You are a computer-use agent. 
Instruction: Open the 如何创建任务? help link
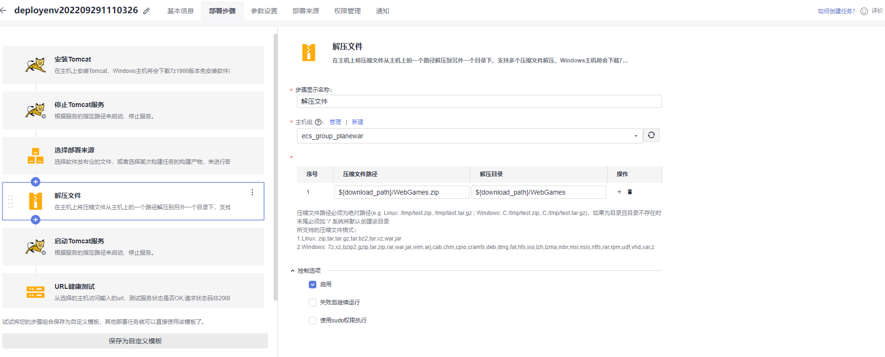[x=836, y=11]
